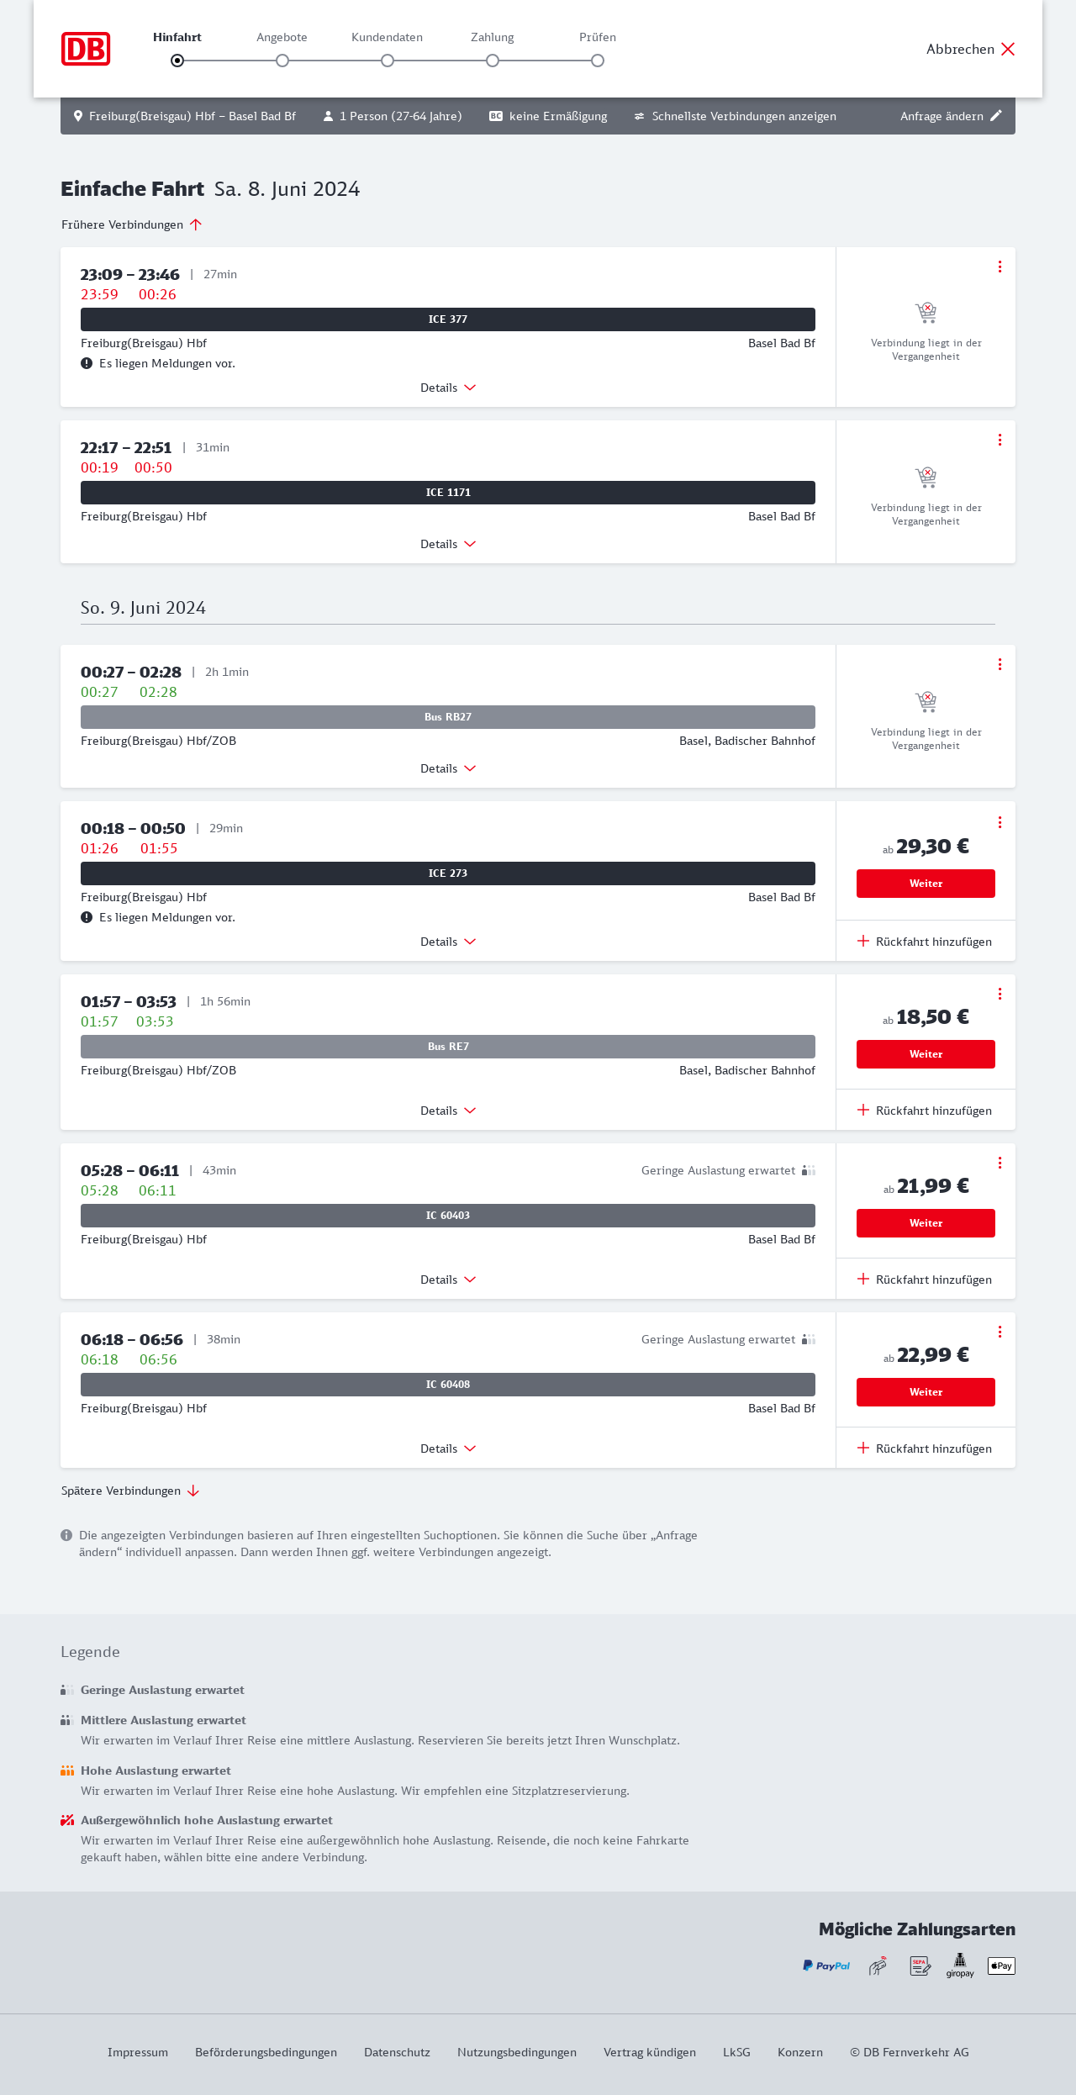Expand Details for ICE 1171

(448, 544)
